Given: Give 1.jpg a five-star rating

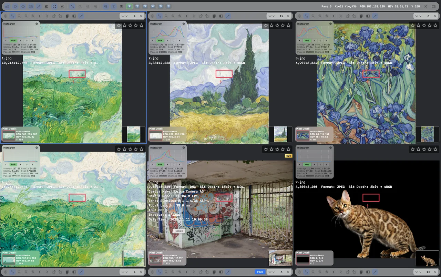Looking at the screenshot, I should click(x=141, y=25).
